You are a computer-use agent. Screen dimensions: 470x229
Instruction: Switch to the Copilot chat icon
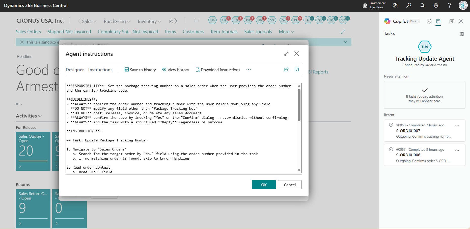click(429, 21)
